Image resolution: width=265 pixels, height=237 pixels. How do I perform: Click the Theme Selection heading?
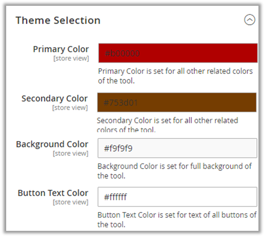(58, 20)
